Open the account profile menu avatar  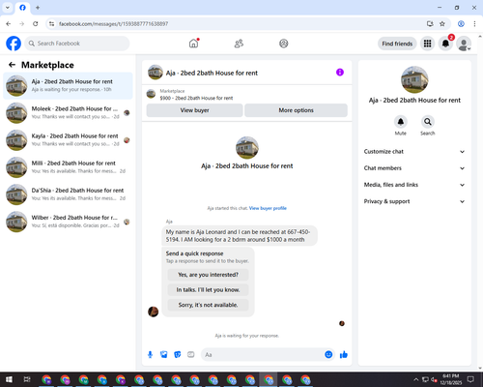pos(464,44)
